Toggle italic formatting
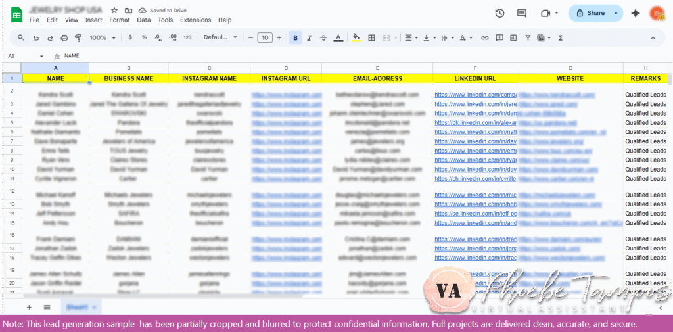This screenshot has height=332, width=673. point(310,37)
